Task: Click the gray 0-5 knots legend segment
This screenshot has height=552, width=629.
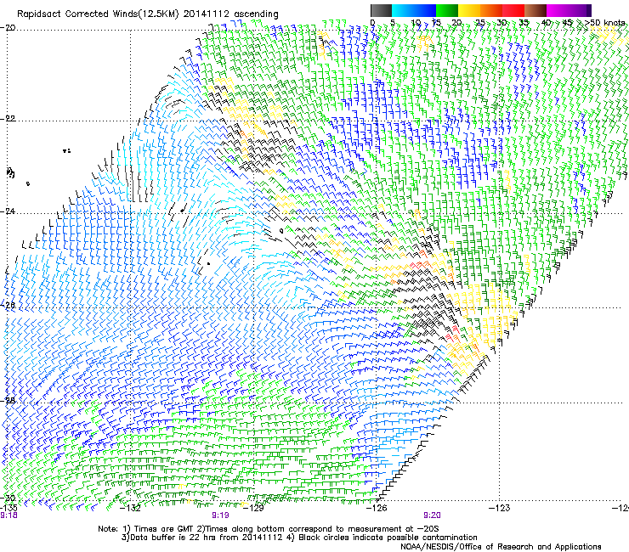Action: pos(381,10)
